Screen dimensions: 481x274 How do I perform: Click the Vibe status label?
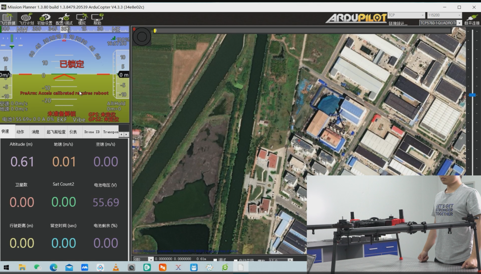[x=79, y=119]
